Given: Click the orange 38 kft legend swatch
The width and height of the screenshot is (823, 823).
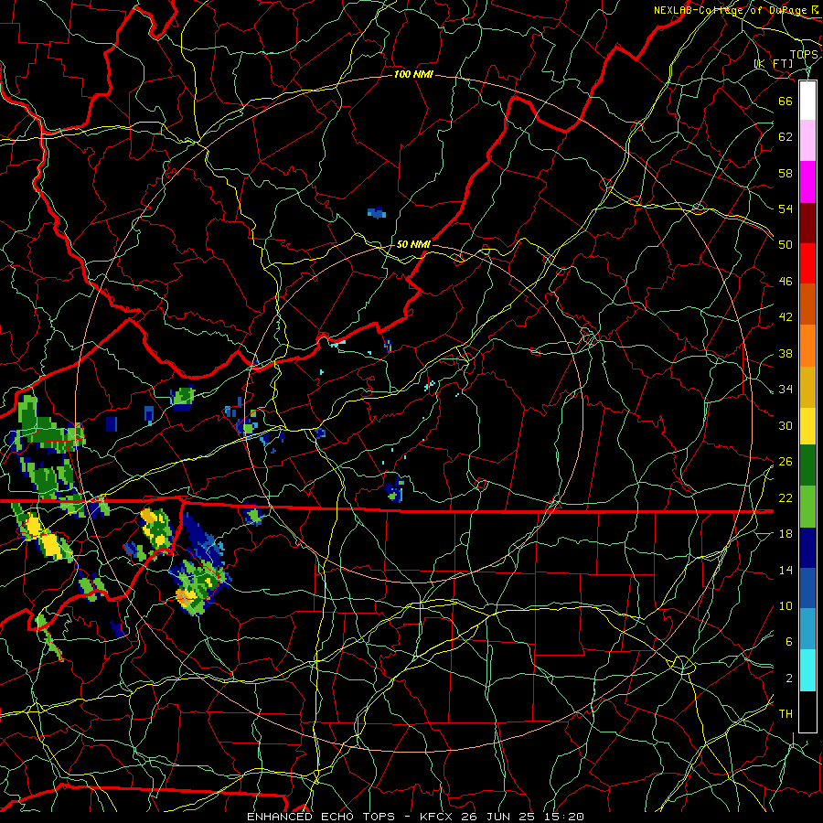Looking at the screenshot, I should coord(807,346).
